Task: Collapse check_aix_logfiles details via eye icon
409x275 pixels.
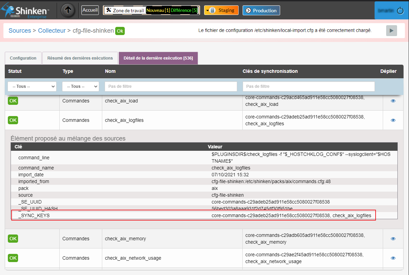Action: pos(393,120)
